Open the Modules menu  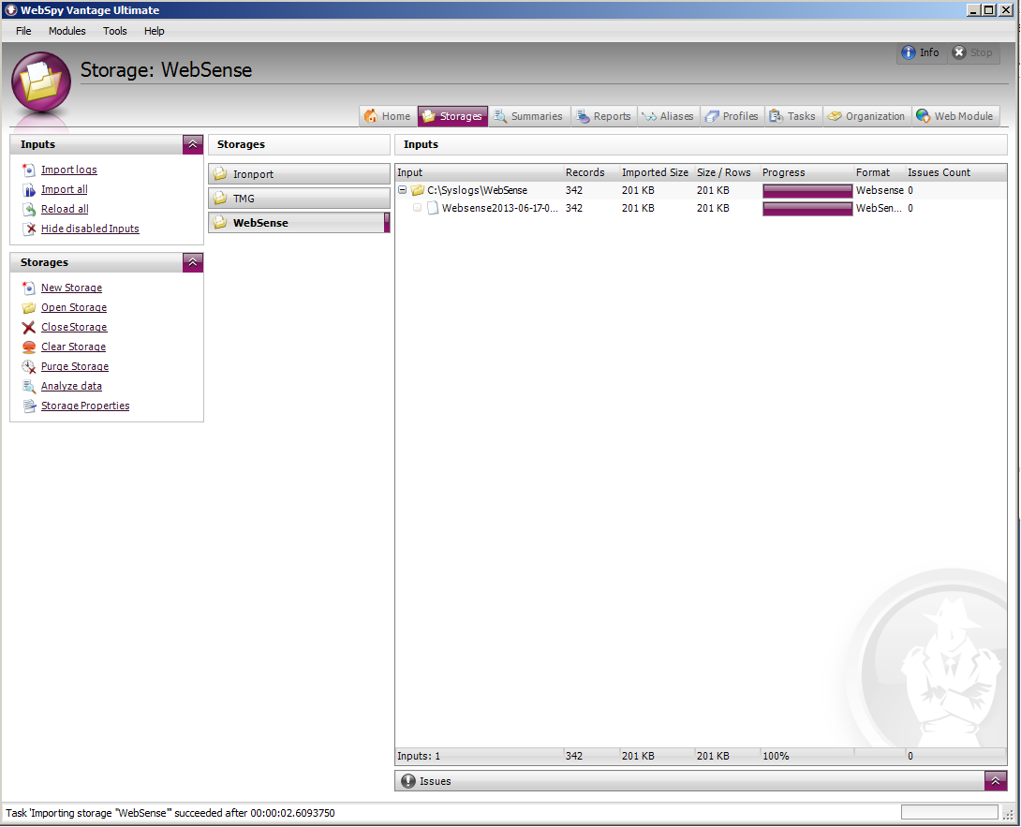[67, 31]
